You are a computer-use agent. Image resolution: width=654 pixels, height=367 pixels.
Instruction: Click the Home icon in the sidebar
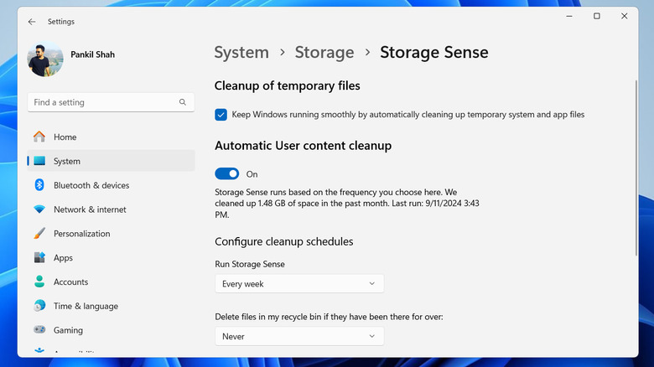pos(39,137)
